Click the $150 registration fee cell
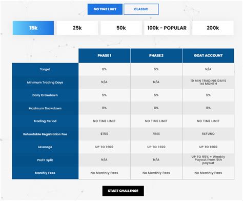 (x=104, y=134)
